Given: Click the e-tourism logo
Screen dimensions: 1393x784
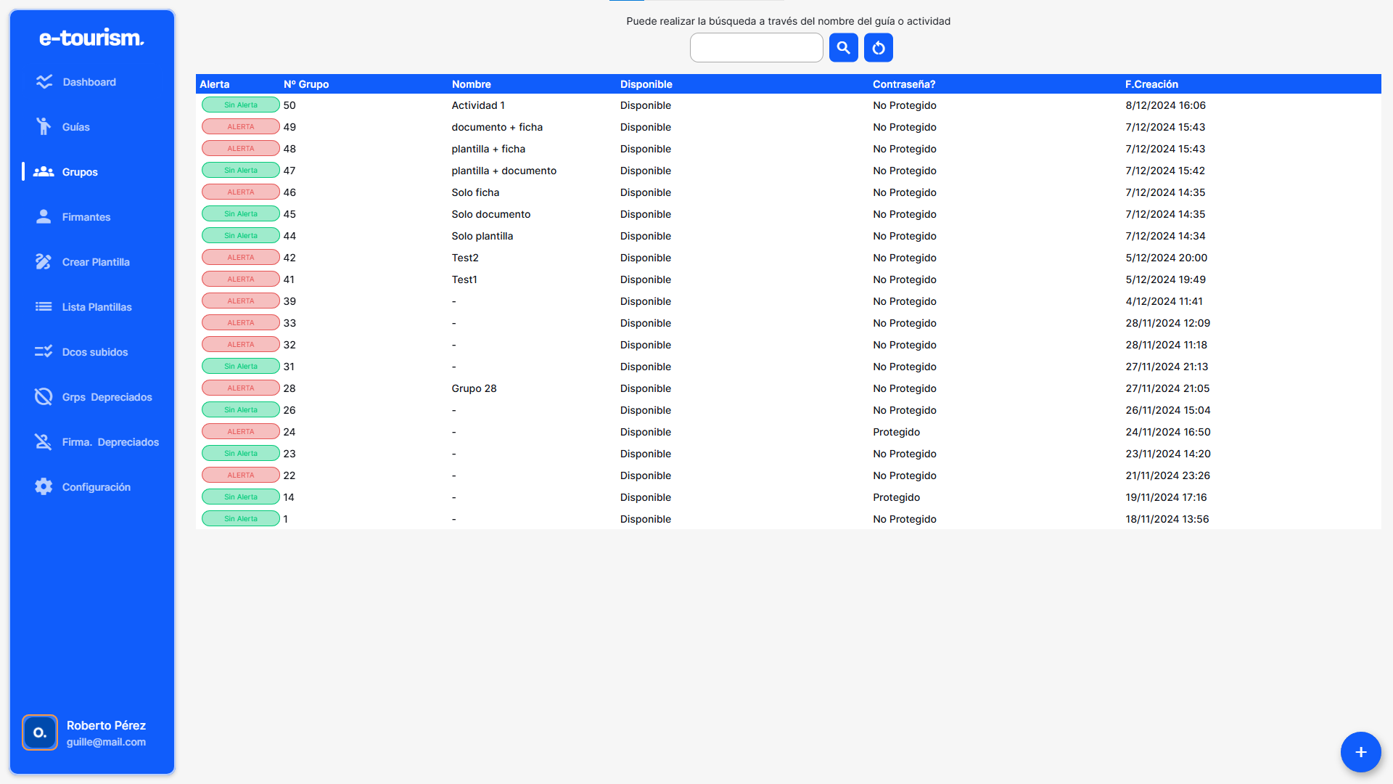Looking at the screenshot, I should tap(91, 38).
